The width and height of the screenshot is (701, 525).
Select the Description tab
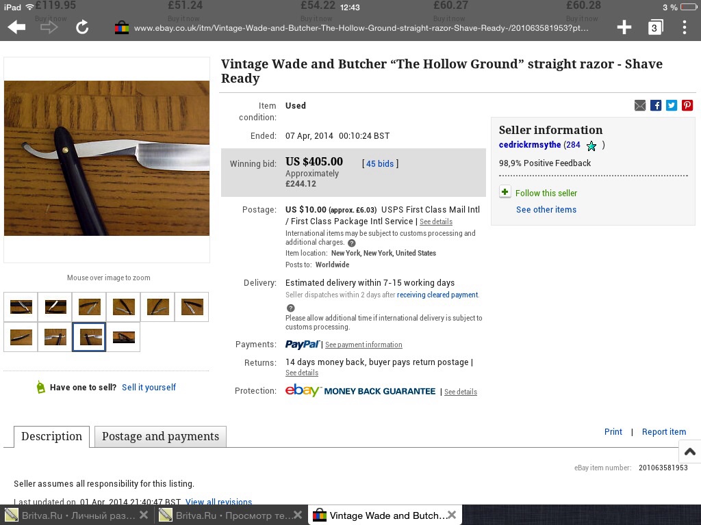click(52, 436)
